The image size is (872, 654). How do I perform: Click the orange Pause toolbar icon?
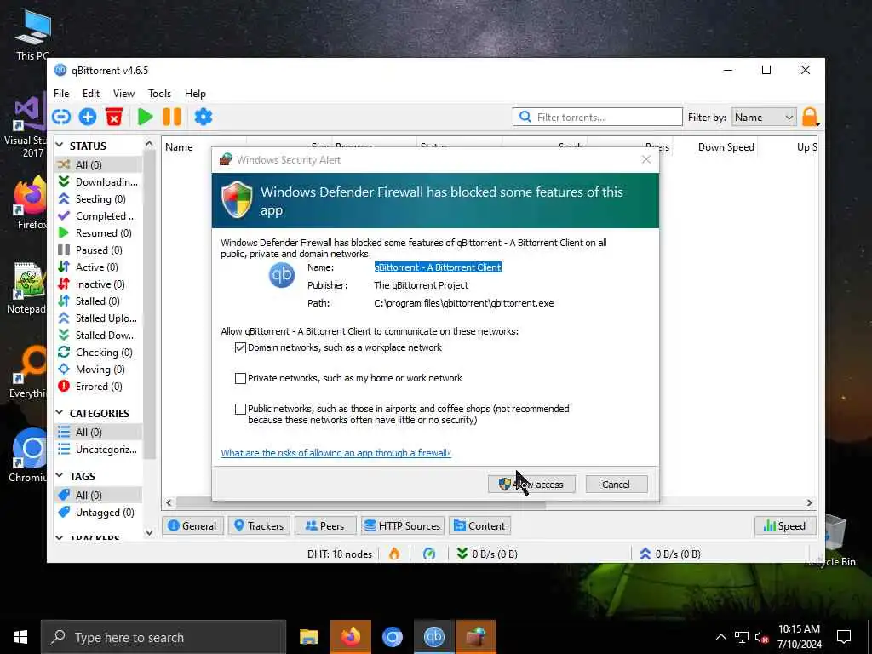click(172, 117)
